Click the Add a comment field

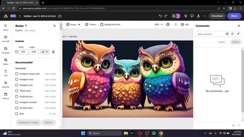pyautogui.click(x=210, y=34)
